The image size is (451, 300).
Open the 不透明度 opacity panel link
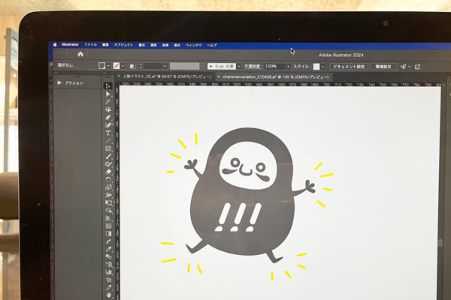(252, 66)
